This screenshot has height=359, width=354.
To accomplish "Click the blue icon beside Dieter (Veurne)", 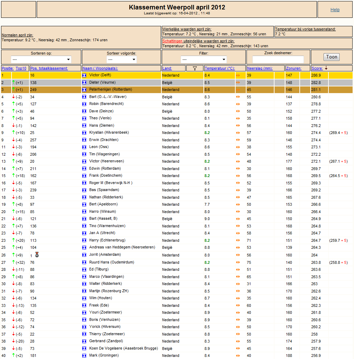I will click(x=84, y=83).
